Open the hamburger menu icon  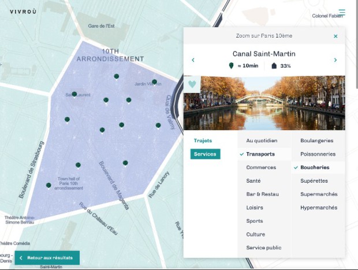click(342, 12)
